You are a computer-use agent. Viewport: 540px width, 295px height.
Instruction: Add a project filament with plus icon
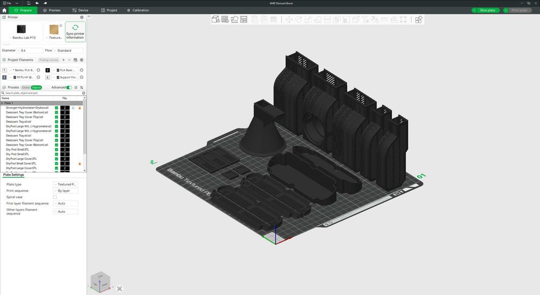63,60
